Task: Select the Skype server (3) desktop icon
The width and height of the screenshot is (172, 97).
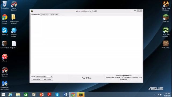Action: tap(5, 31)
